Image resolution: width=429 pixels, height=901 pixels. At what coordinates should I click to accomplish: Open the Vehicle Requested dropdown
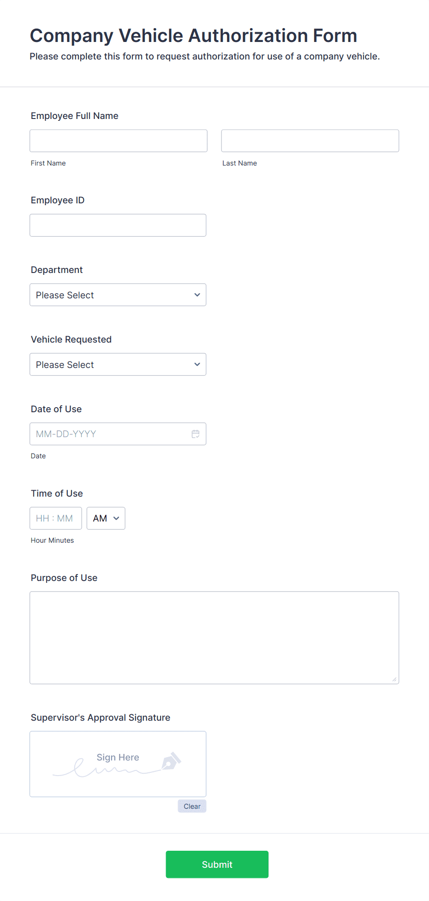tap(118, 364)
